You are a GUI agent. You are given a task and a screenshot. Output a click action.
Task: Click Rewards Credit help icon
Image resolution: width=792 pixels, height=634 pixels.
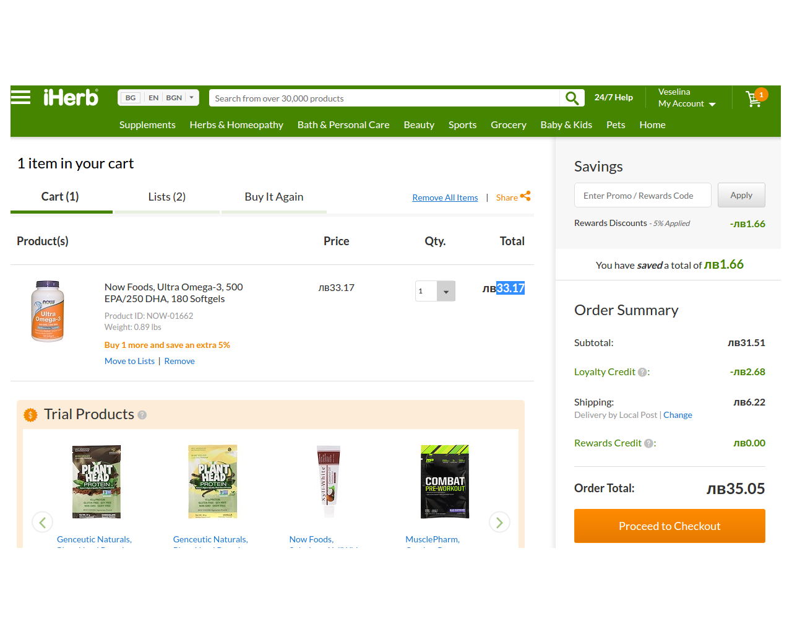tap(648, 443)
